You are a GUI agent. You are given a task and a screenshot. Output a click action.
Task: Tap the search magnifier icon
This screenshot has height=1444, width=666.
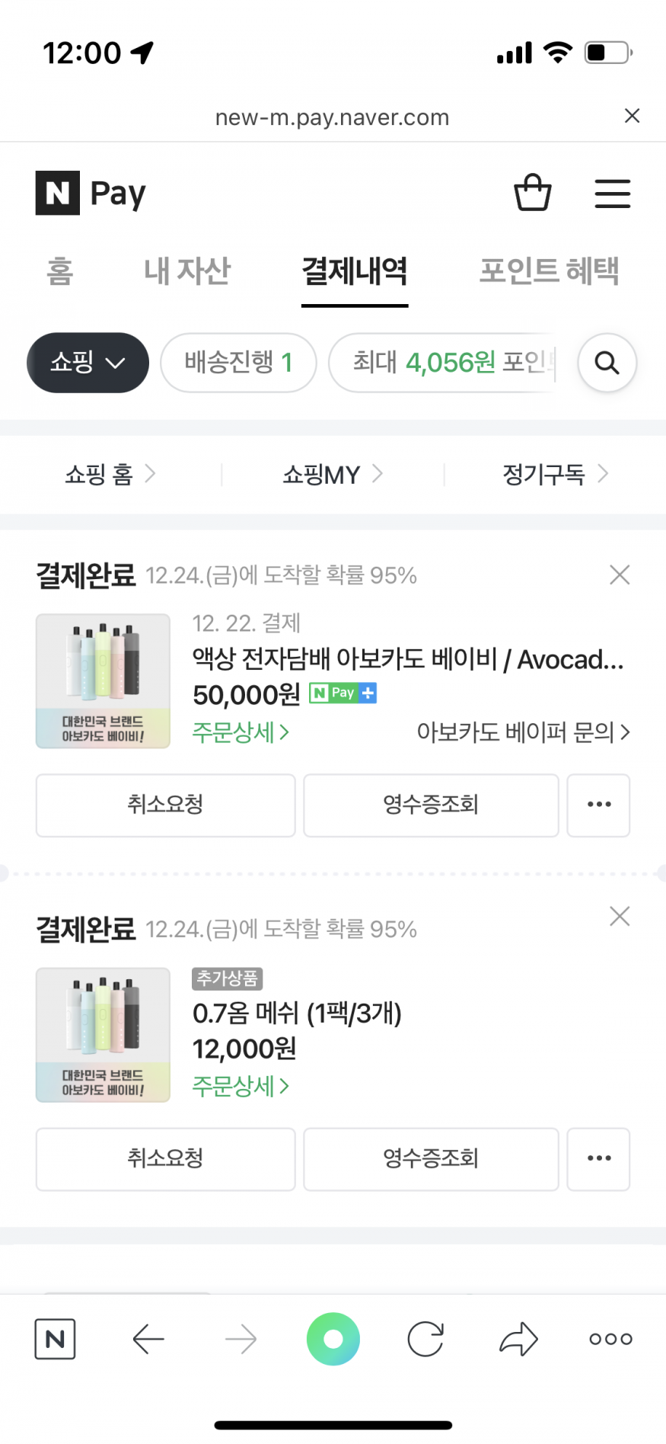607,363
